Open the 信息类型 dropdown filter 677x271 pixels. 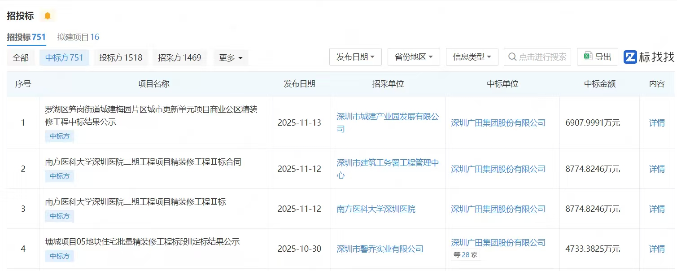click(x=472, y=57)
